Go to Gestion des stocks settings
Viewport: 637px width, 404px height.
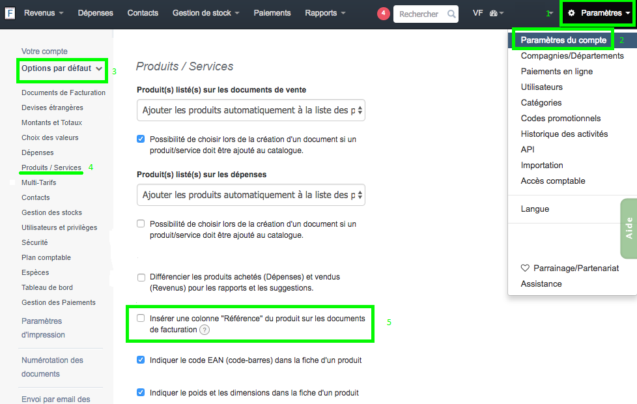coord(51,212)
